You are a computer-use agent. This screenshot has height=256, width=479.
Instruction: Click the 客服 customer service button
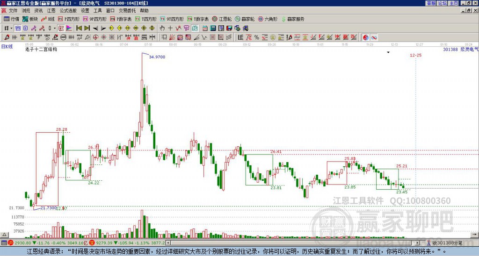point(431,3)
